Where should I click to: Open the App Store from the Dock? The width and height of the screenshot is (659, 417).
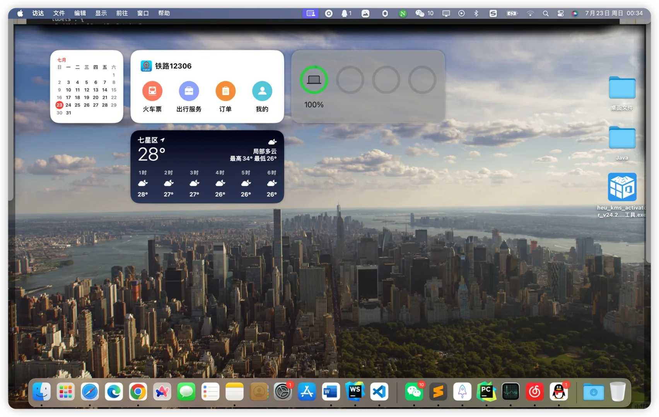coord(307,392)
